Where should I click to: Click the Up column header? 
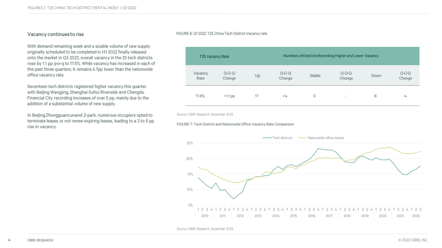tap(258, 76)
